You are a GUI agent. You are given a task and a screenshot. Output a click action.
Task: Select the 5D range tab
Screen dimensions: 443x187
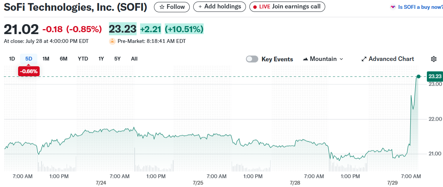click(29, 59)
